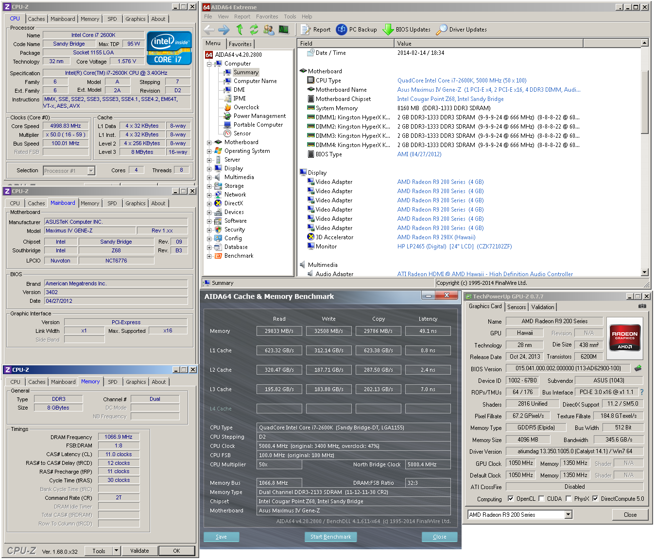
Task: Click the Intel Core i7 logo in CPU-Z
Action: 169,48
